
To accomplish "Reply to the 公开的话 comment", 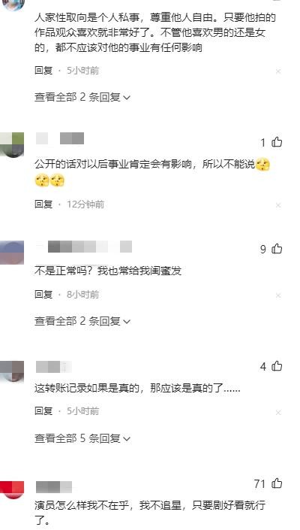I will [43, 204].
